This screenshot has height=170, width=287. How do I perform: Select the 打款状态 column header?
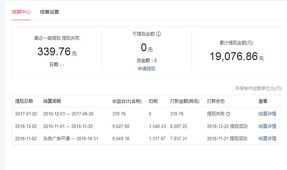click(216, 101)
